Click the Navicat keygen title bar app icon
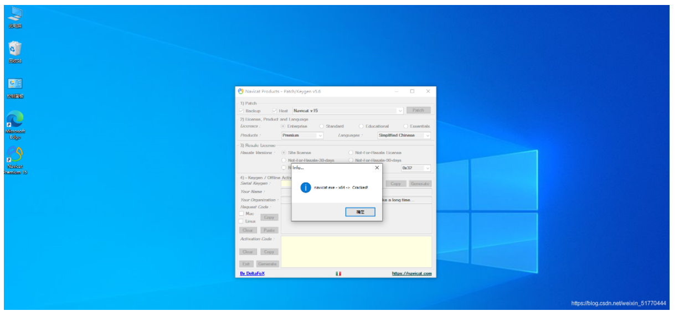Image resolution: width=679 pixels, height=316 pixels. [240, 91]
